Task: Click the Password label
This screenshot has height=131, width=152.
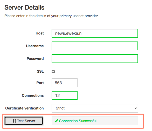Action: pos(35,59)
